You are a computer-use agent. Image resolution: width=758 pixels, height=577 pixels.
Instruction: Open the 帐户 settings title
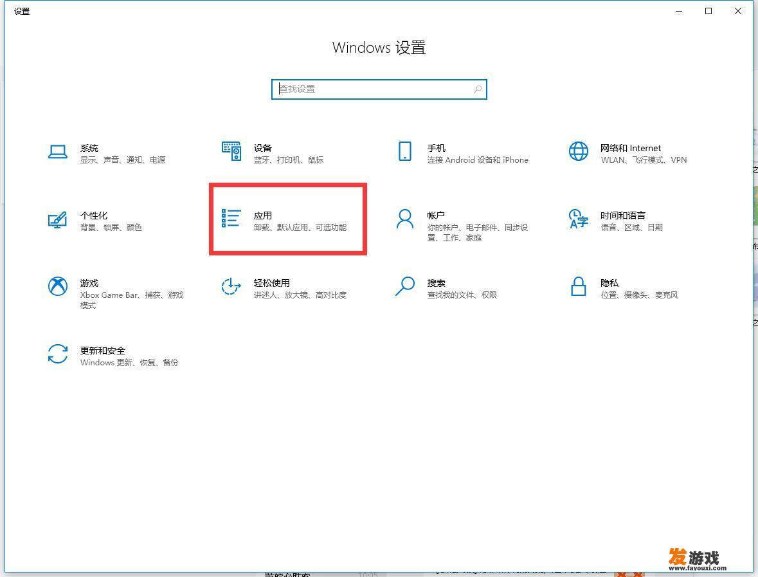click(x=436, y=215)
